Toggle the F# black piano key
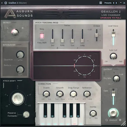The width and height of the screenshot is (127, 127). point(64,110)
